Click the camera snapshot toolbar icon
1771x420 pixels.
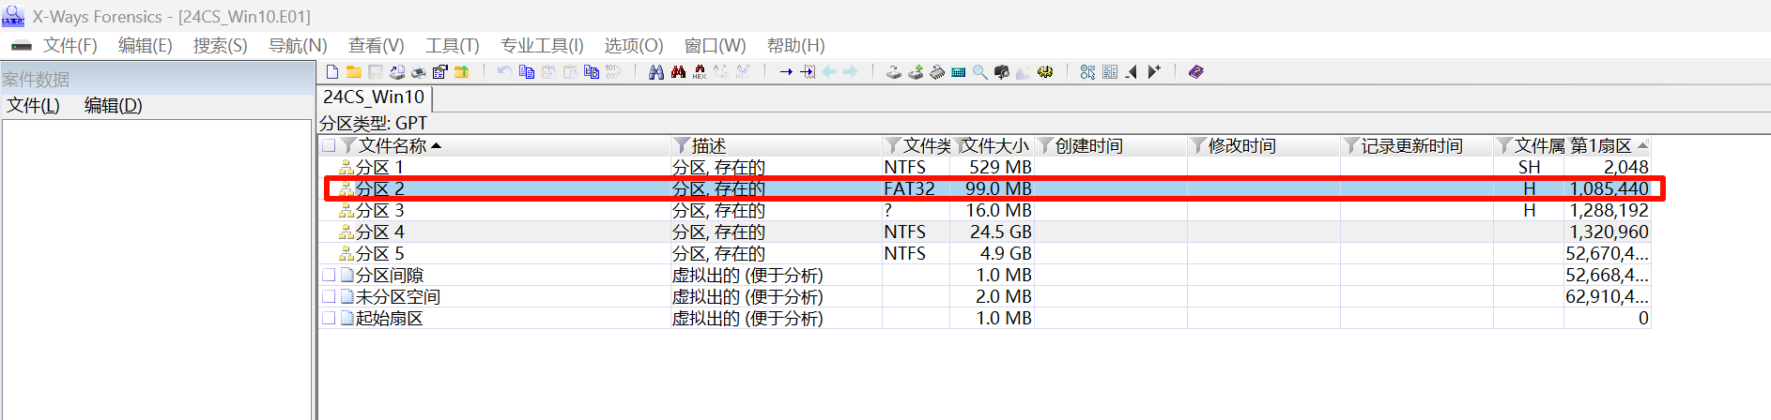(1002, 72)
